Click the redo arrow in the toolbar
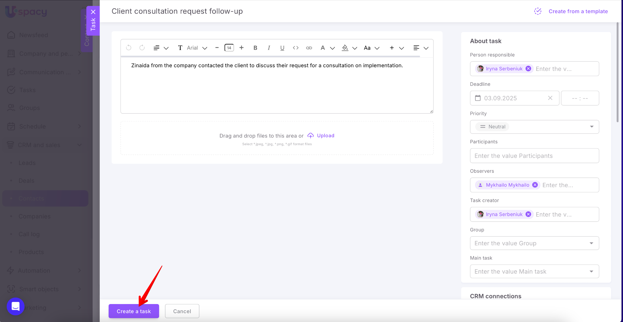This screenshot has width=623, height=322. coord(142,48)
